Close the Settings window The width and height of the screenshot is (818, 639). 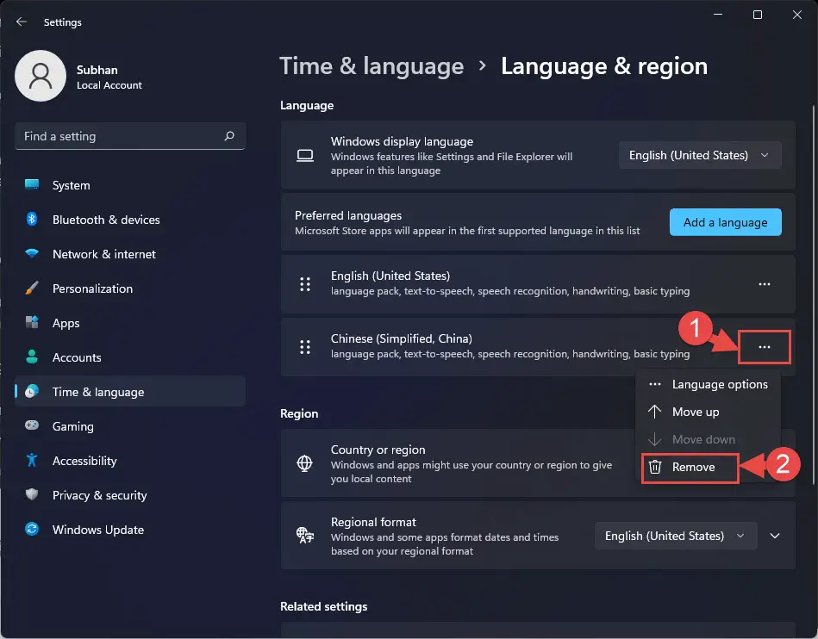[x=796, y=15]
